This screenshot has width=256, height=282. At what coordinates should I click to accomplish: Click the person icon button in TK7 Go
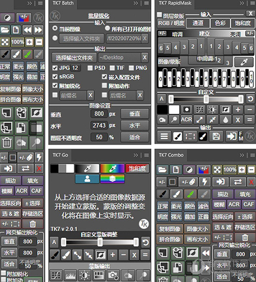pyautogui.click(x=87, y=179)
